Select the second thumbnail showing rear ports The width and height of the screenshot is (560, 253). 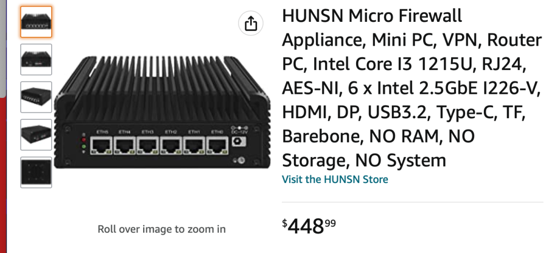click(x=36, y=59)
